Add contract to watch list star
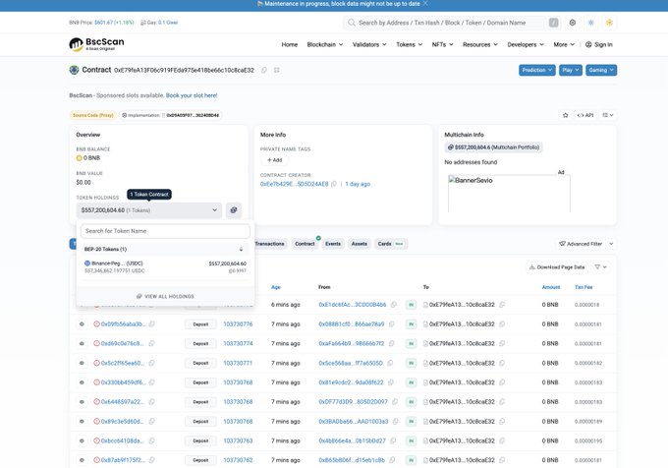 (x=565, y=115)
